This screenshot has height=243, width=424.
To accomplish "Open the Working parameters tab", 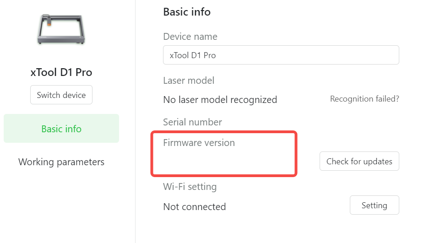I will (61, 162).
